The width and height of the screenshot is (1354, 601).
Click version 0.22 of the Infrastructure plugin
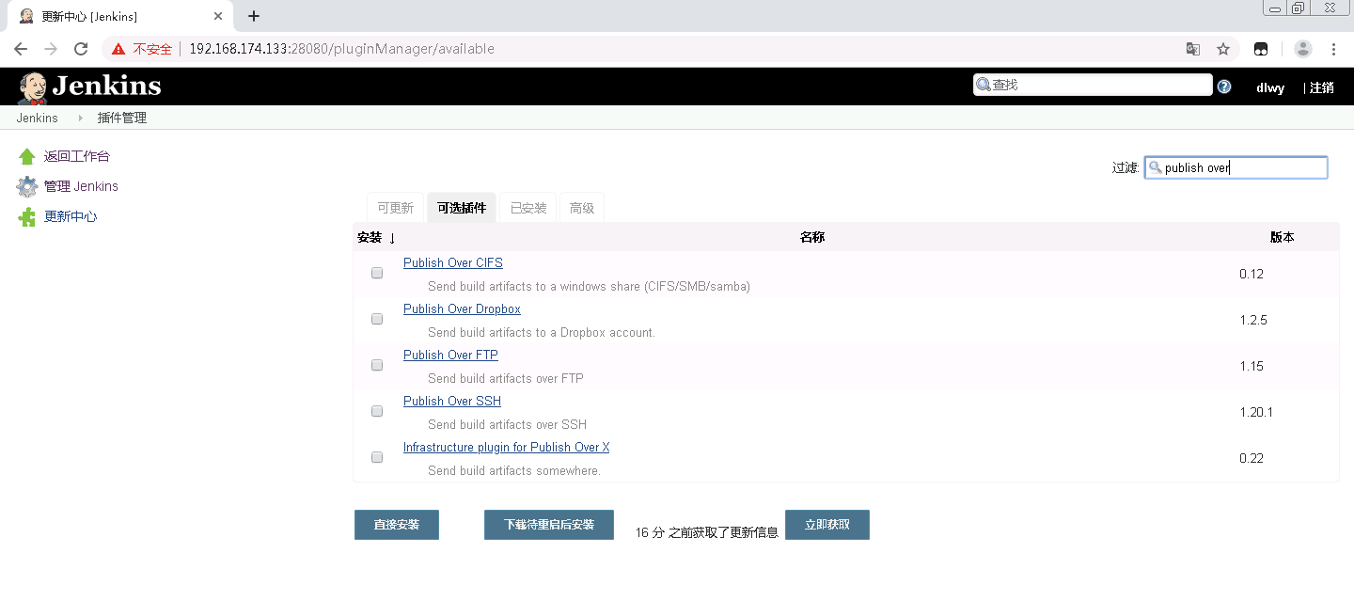[x=1252, y=458]
